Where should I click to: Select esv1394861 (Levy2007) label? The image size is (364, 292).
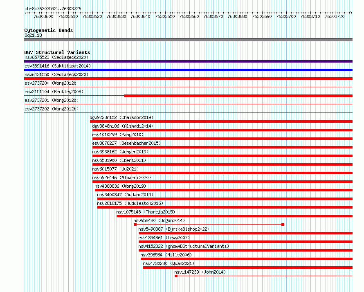coord(164,238)
